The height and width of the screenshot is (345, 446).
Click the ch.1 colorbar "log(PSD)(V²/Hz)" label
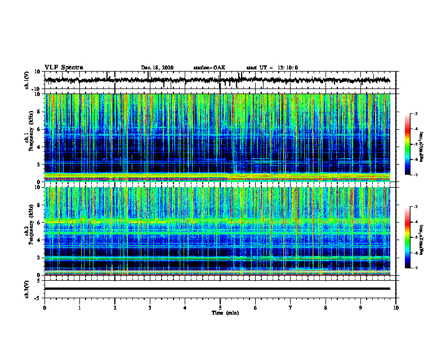click(422, 147)
